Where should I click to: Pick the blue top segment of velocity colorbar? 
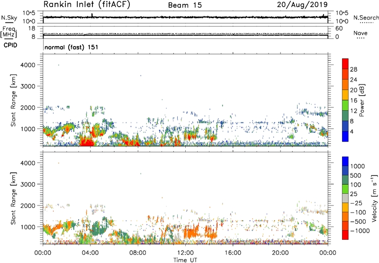(345, 161)
